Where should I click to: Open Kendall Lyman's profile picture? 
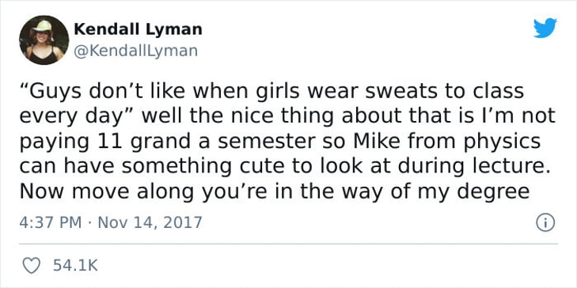point(44,40)
